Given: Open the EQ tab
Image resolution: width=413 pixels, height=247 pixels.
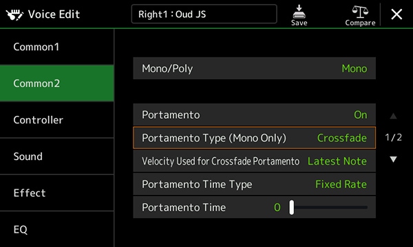Looking at the screenshot, I should [57, 229].
